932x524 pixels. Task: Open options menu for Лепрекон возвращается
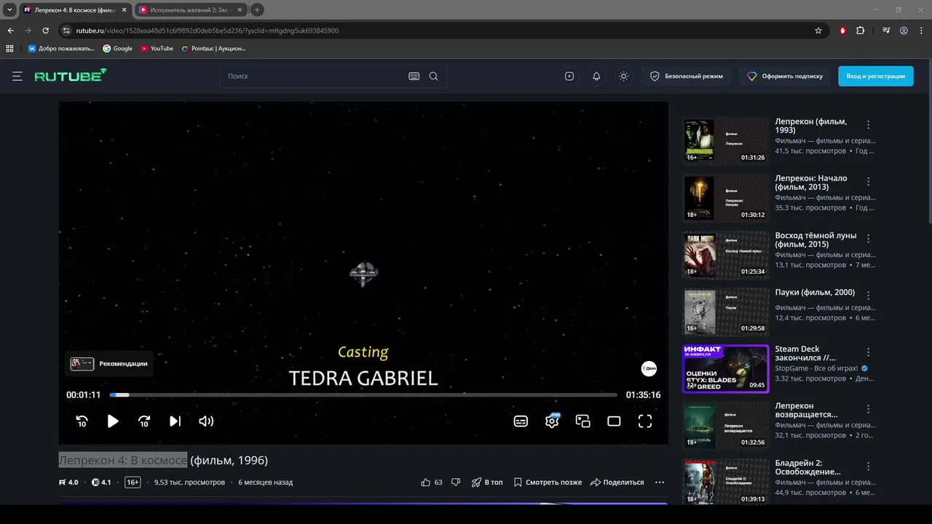[x=868, y=409]
